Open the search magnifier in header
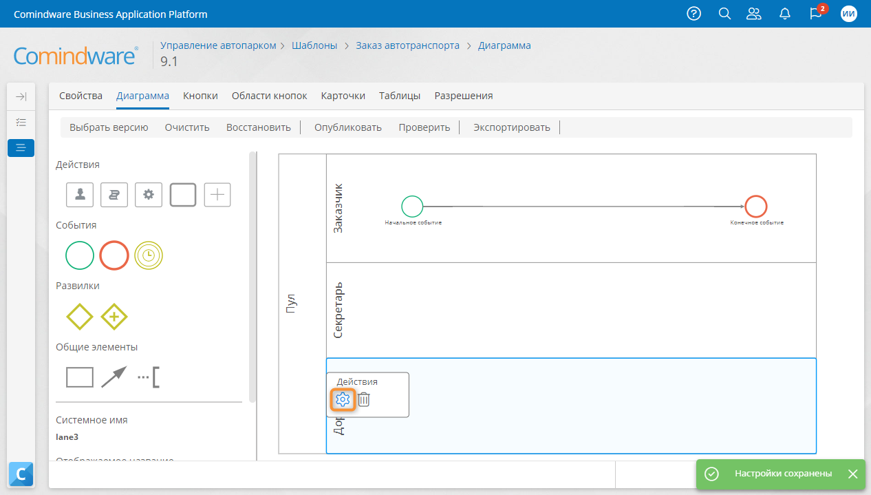Viewport: 871px width, 495px height. 724,14
